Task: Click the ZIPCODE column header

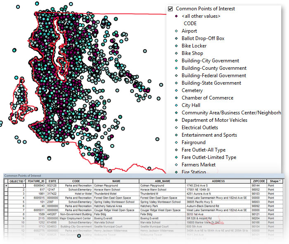Action: tap(258, 181)
